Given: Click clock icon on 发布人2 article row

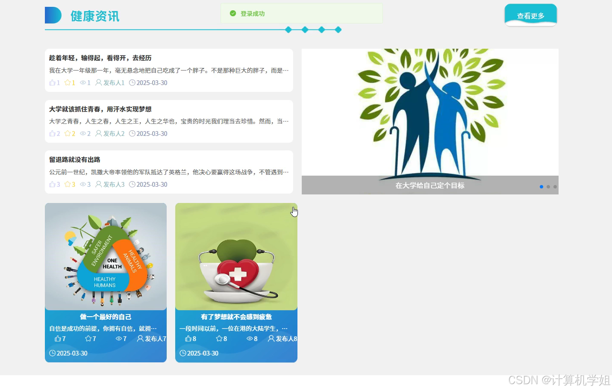Looking at the screenshot, I should (132, 133).
